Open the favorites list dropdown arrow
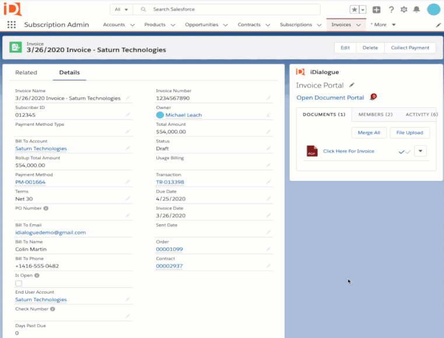 [x=363, y=10]
